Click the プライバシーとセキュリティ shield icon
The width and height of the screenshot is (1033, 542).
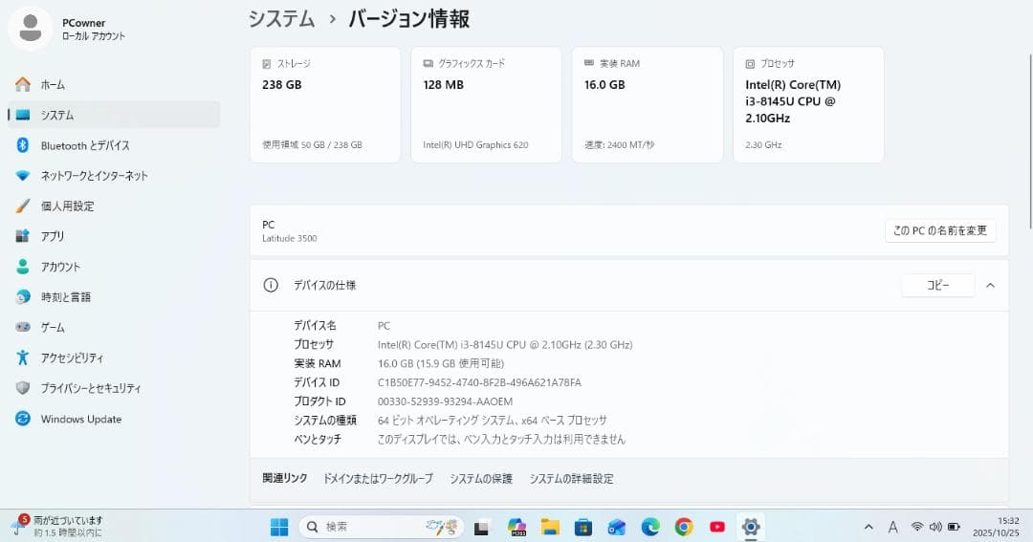[x=23, y=388]
